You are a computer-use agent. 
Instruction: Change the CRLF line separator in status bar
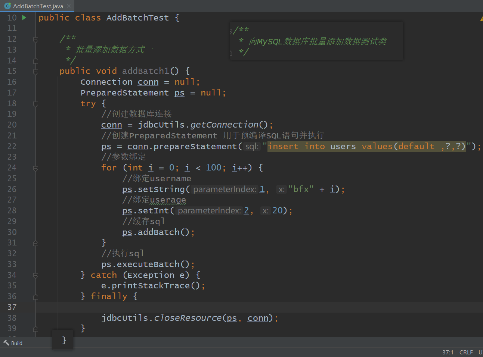(x=466, y=353)
